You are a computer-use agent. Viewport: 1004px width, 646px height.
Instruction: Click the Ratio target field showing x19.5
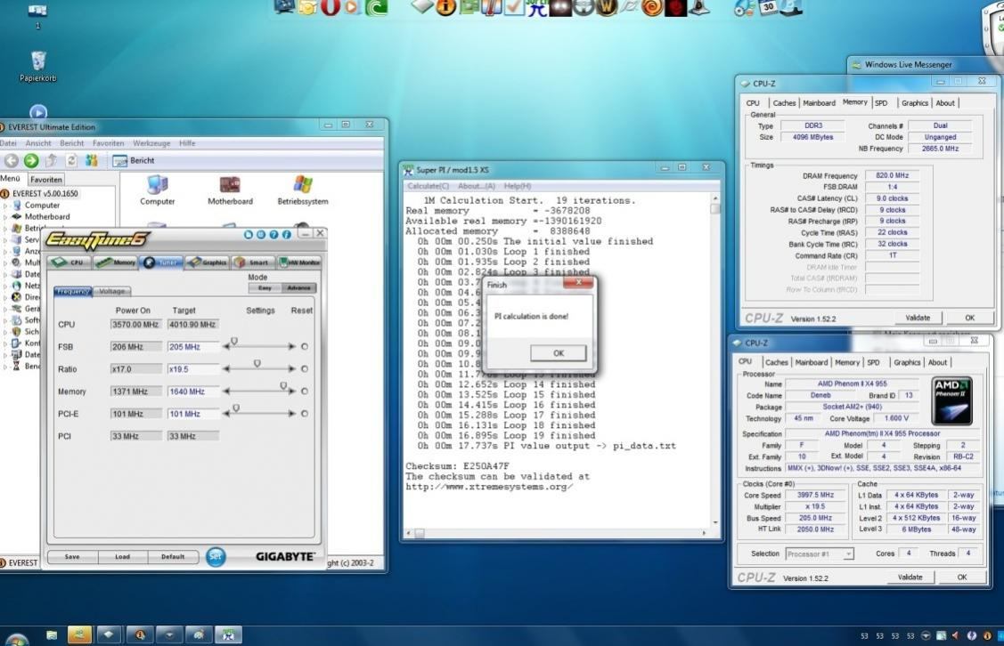coord(192,369)
